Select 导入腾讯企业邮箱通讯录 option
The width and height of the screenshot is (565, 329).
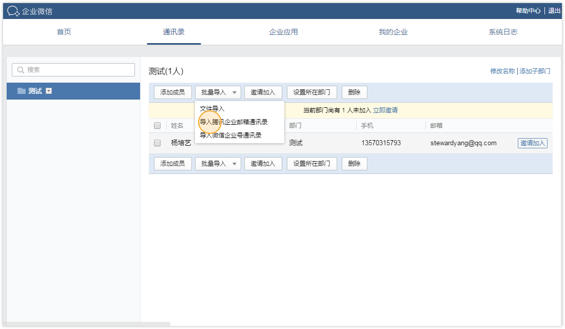pyautogui.click(x=233, y=122)
